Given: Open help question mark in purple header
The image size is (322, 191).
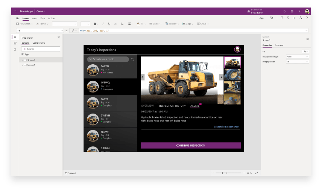Looking at the screenshot, I should click(299, 11).
